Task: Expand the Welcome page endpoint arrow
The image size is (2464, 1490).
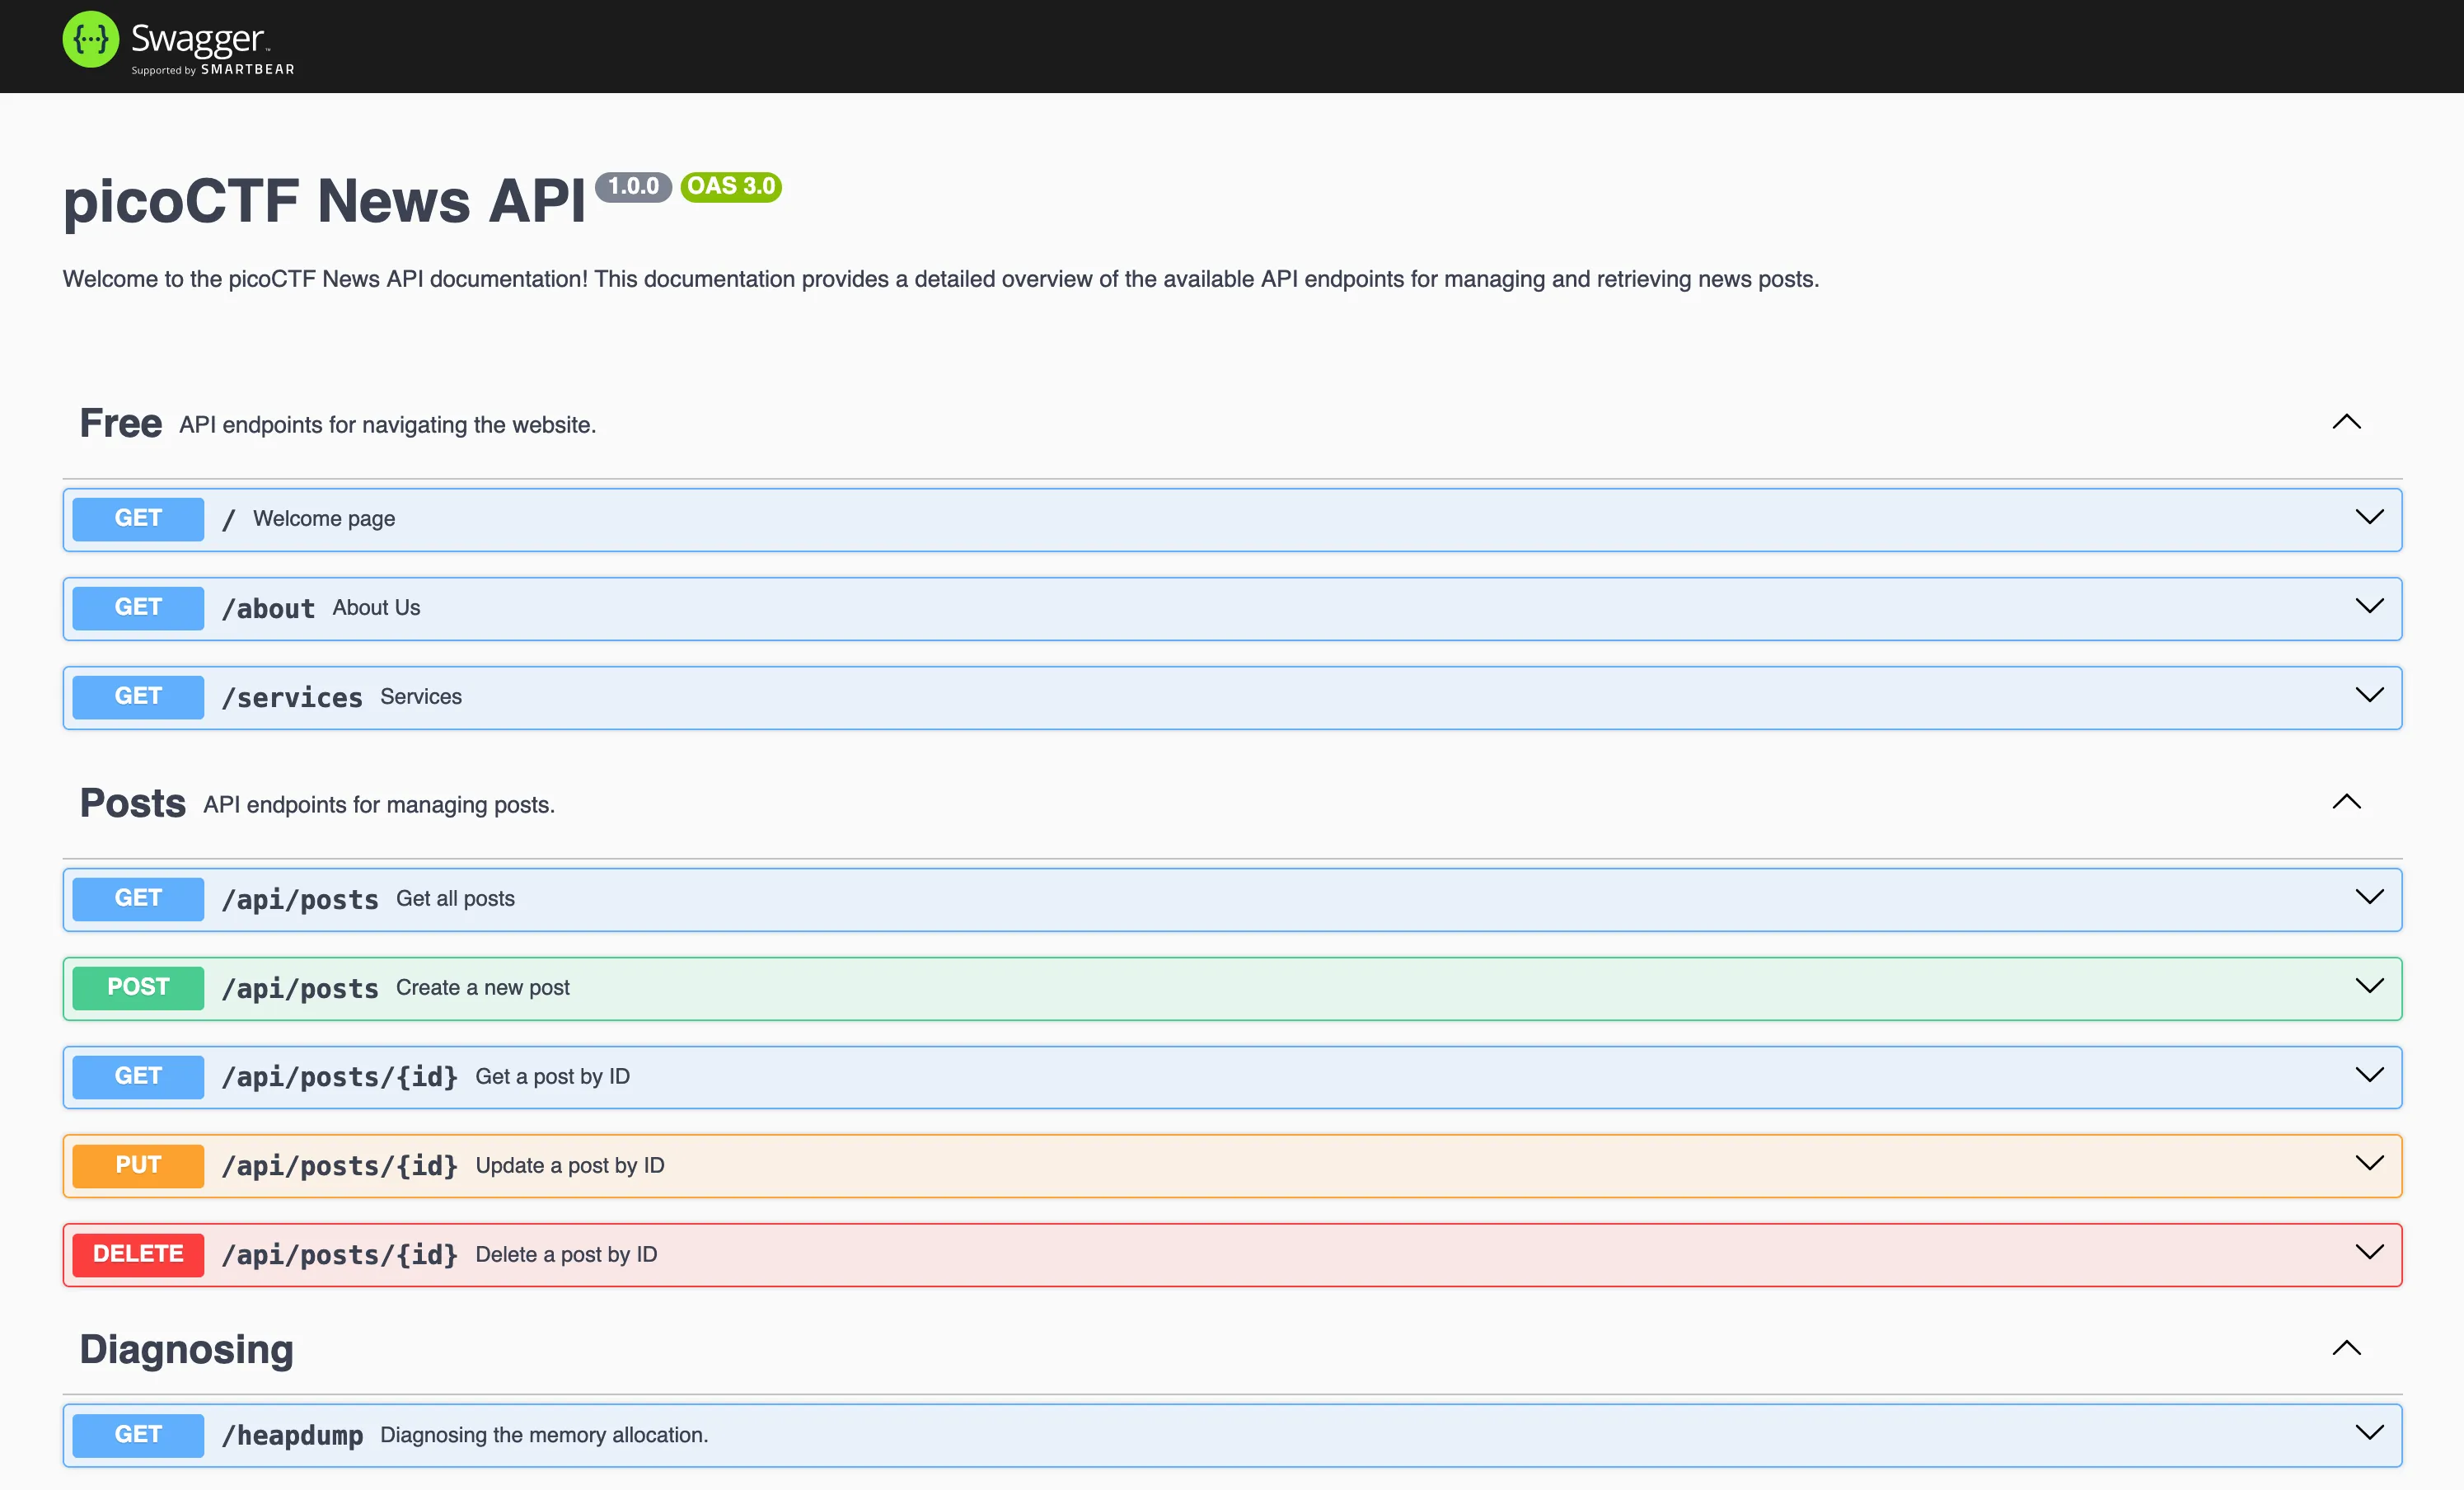Action: pyautogui.click(x=2369, y=517)
